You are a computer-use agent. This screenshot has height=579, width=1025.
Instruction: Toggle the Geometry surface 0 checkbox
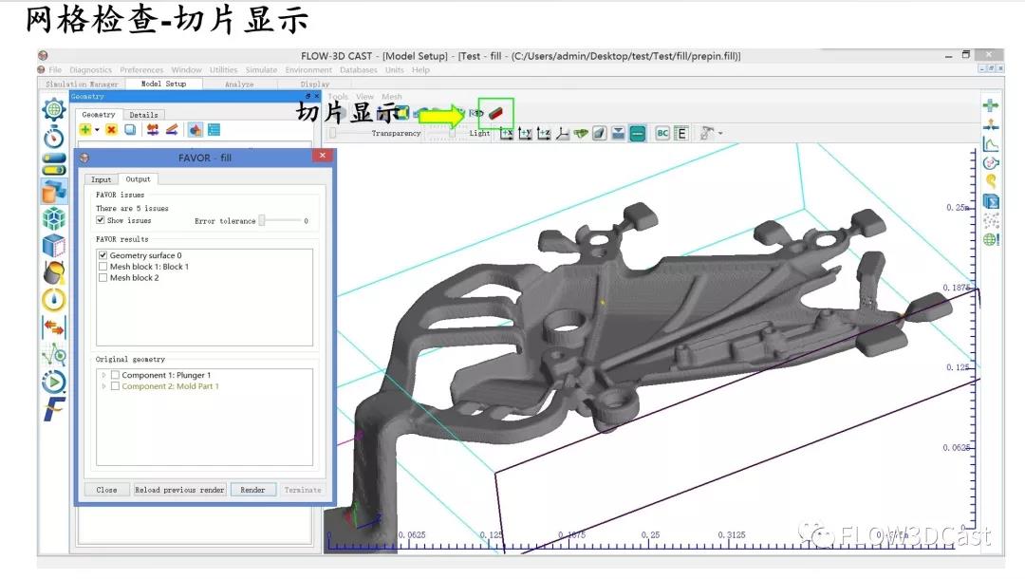click(103, 255)
